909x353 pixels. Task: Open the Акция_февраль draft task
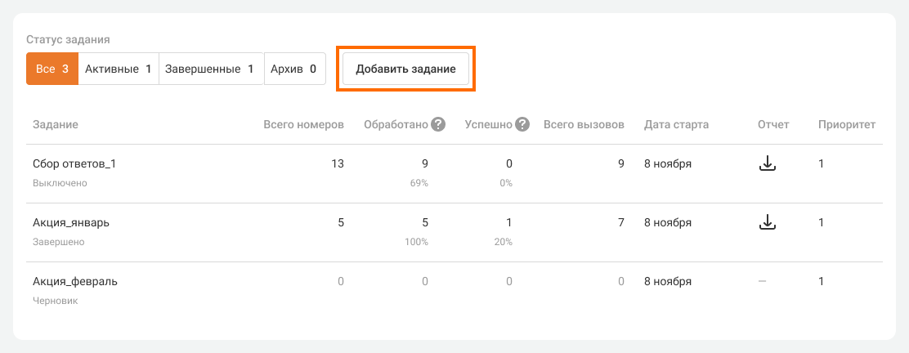click(75, 281)
